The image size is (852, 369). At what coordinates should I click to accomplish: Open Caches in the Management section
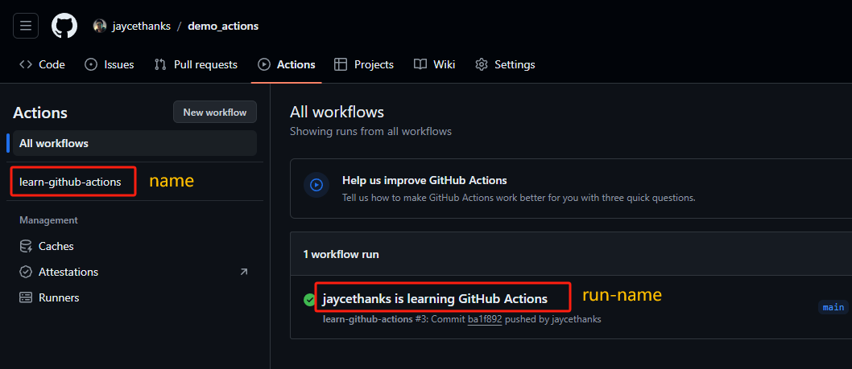coord(56,246)
